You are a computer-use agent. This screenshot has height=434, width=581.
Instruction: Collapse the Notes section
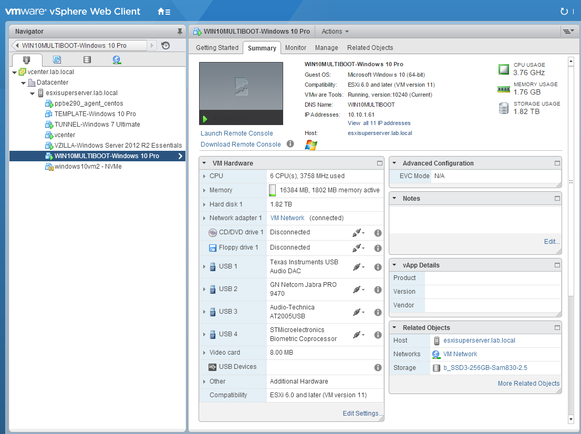pos(394,198)
